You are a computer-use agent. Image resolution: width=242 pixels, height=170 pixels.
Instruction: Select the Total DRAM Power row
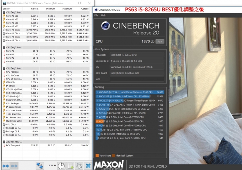coord(46,114)
